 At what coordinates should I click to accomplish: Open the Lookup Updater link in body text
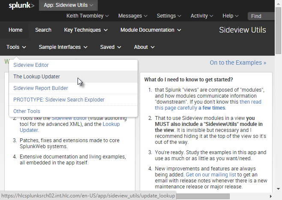(111, 124)
